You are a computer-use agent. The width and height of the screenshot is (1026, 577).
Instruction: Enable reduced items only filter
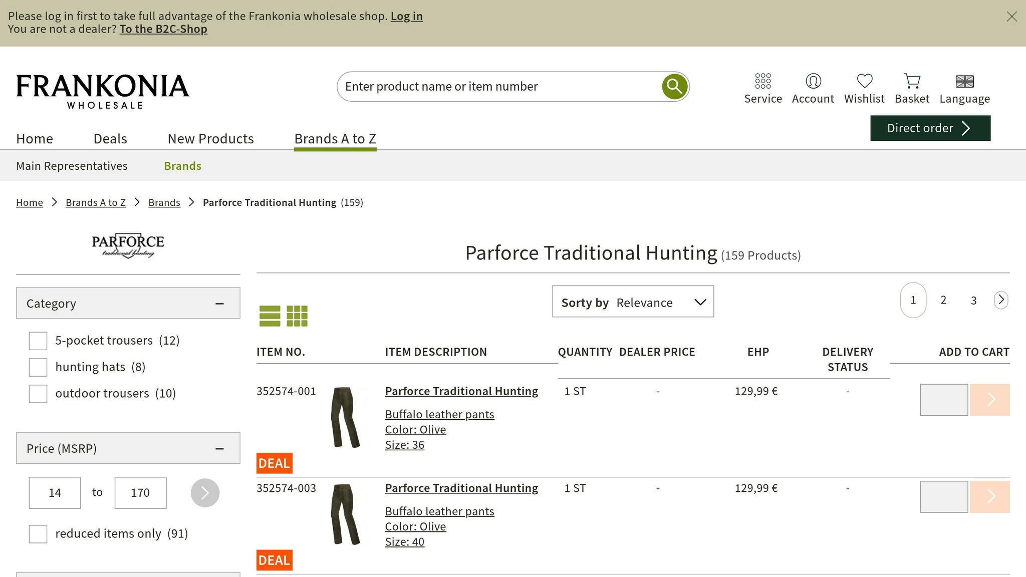pos(38,534)
